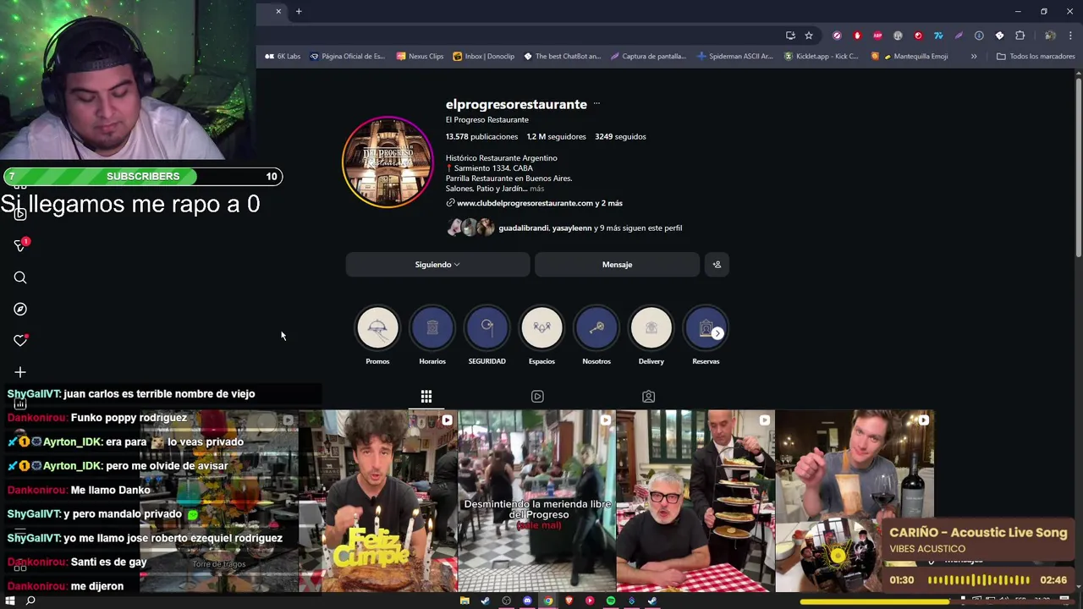This screenshot has width=1083, height=609.
Task: Open the Instagram search icon in sidebar
Action: [20, 277]
